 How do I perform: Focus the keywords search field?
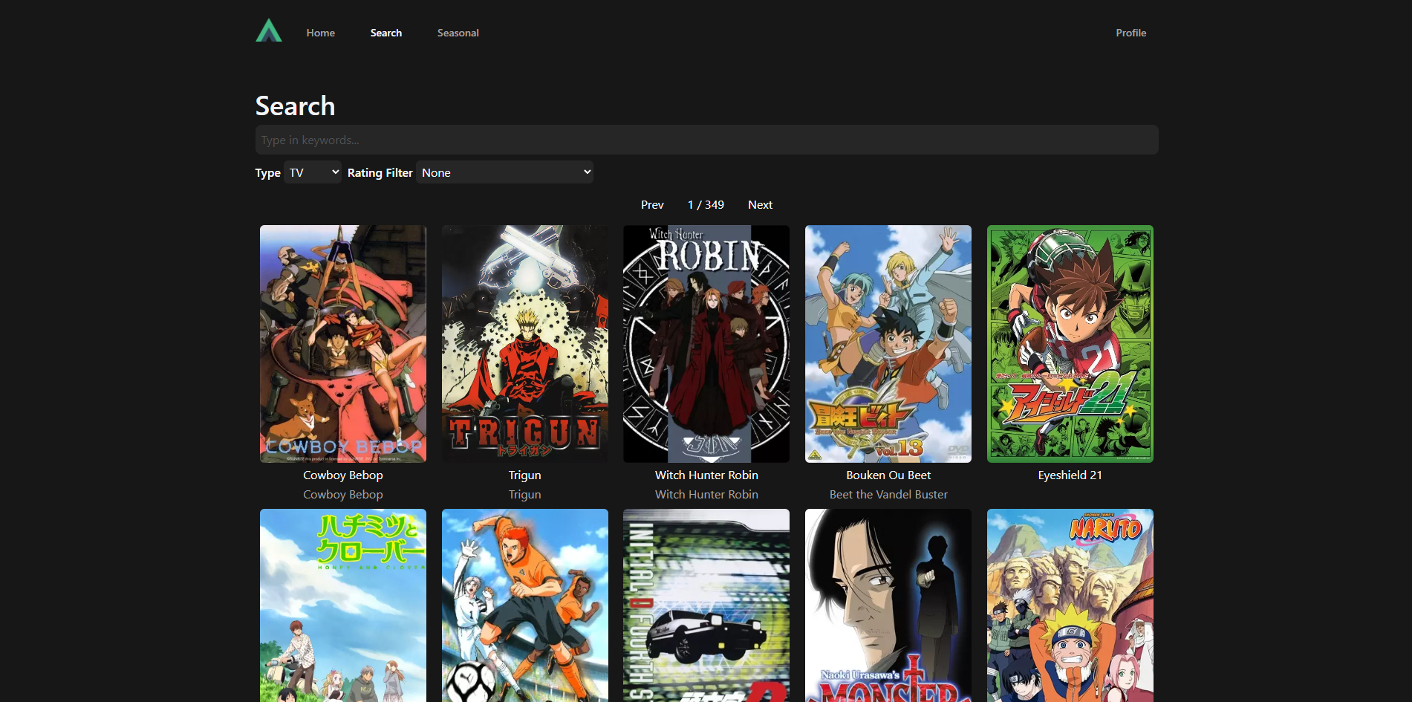tap(706, 140)
